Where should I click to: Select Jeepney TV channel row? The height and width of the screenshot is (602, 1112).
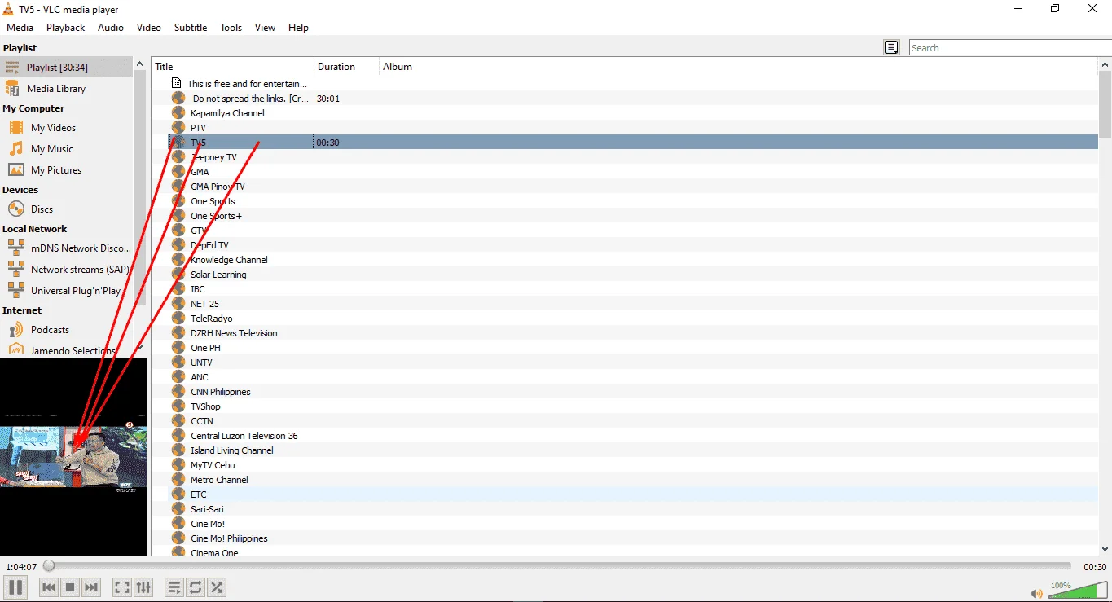pyautogui.click(x=633, y=157)
